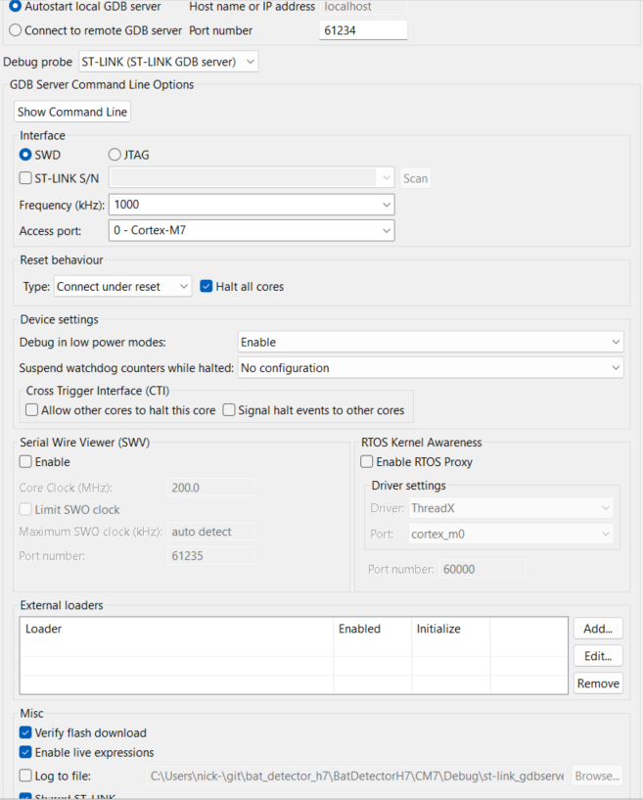Open the Reset behaviour Type dropdown
Image resolution: width=643 pixels, height=800 pixels.
click(123, 287)
